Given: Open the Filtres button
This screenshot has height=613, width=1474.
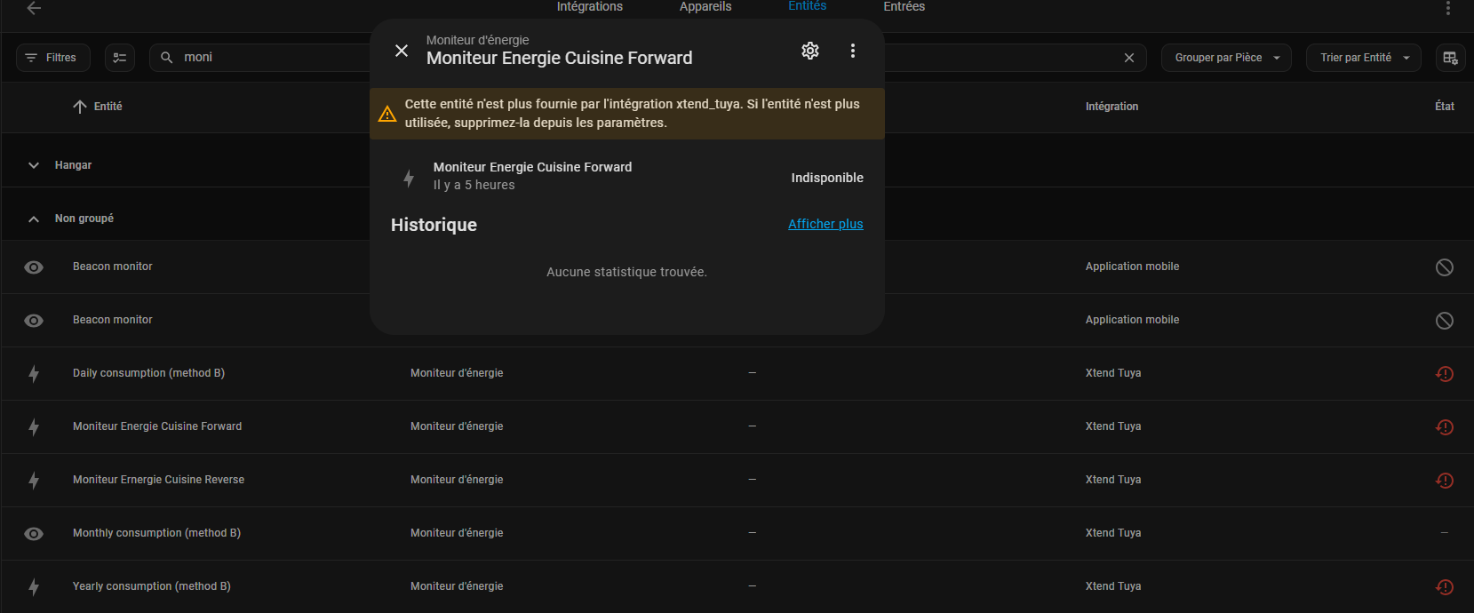Looking at the screenshot, I should pyautogui.click(x=52, y=58).
